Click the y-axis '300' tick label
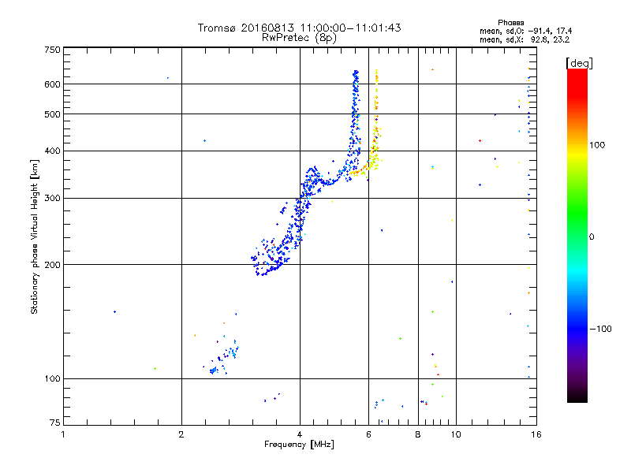 coord(53,198)
